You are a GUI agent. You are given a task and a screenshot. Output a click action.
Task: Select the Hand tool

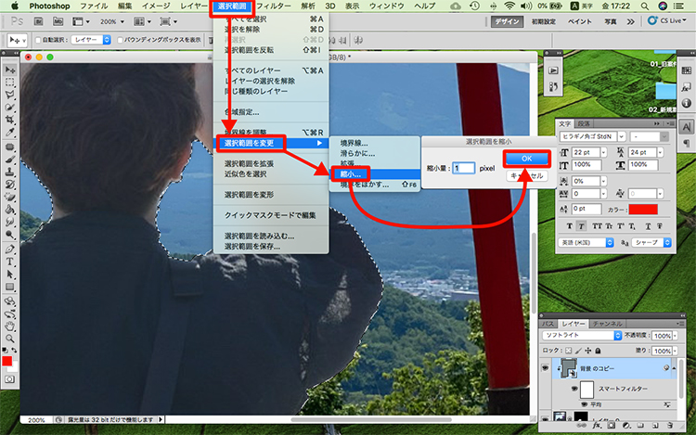point(10,326)
